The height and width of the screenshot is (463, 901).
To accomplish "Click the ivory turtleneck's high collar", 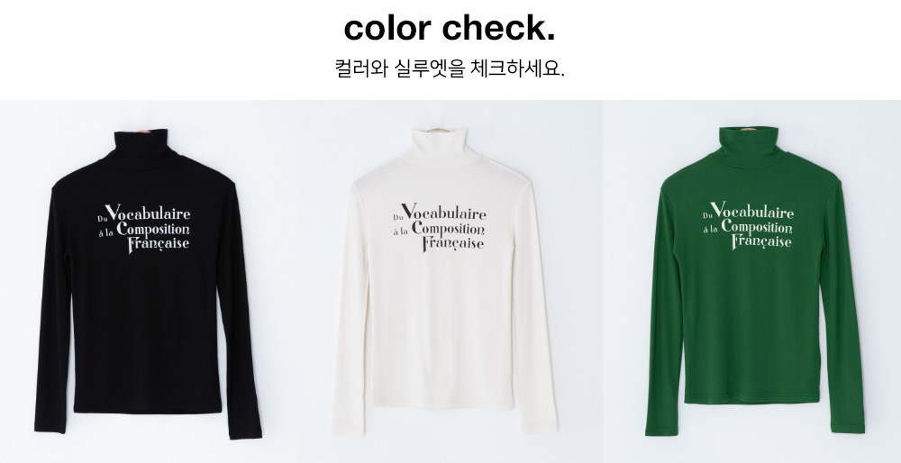I will point(440,147).
